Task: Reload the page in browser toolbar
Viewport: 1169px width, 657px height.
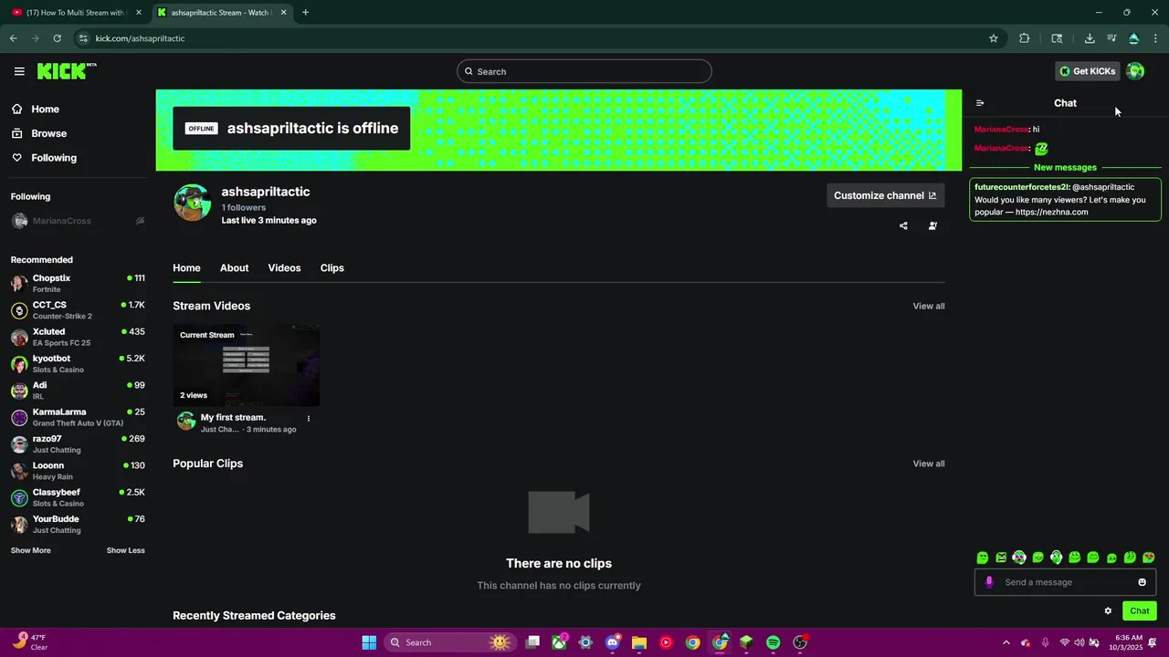Action: pos(57,38)
